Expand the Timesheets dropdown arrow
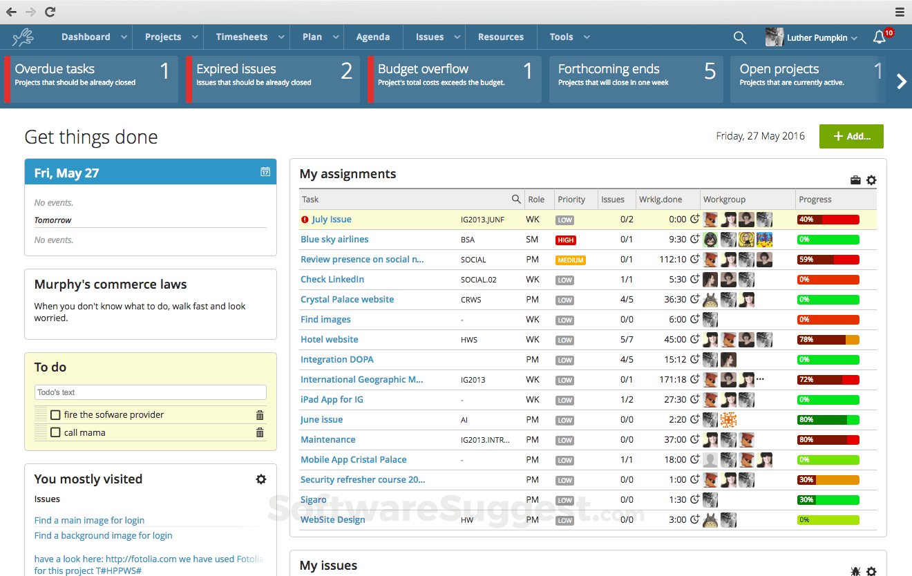 pos(281,37)
